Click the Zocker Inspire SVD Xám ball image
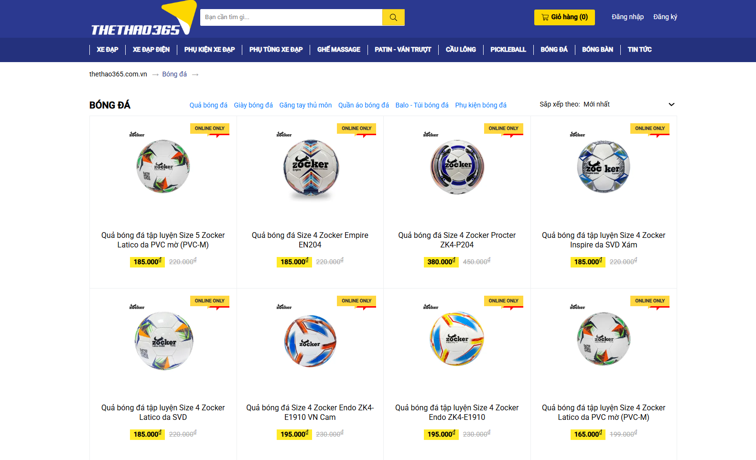Screen dimensions: 756x460 604,166
